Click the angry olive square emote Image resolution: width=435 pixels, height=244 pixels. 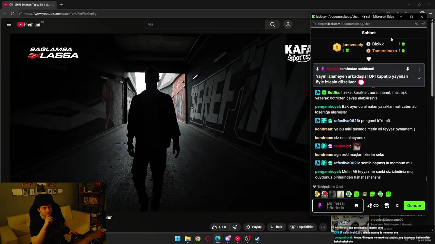coord(365,194)
